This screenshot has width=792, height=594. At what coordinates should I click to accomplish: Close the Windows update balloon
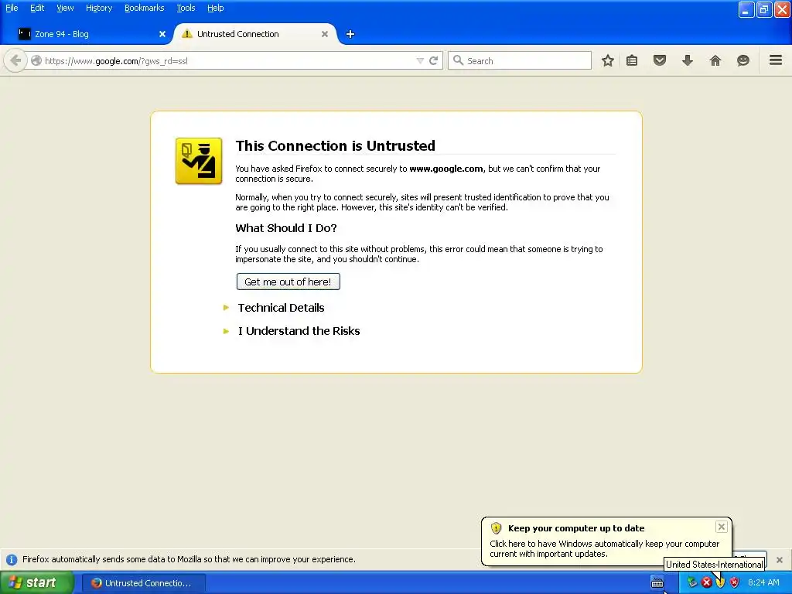722,527
